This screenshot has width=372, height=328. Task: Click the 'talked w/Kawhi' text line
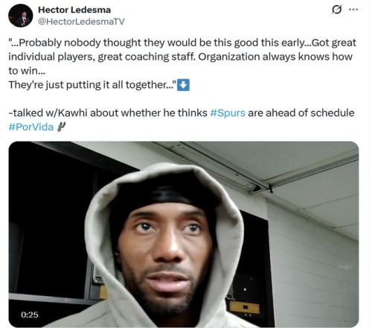(x=182, y=113)
